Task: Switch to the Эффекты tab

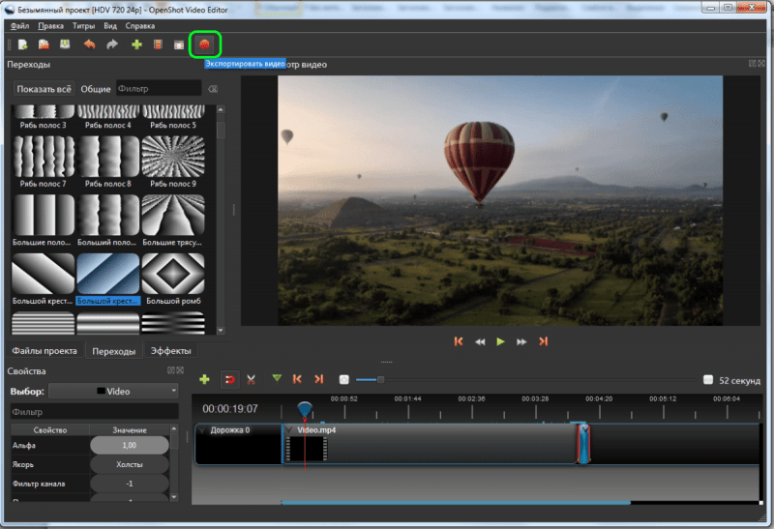Action: (x=169, y=351)
